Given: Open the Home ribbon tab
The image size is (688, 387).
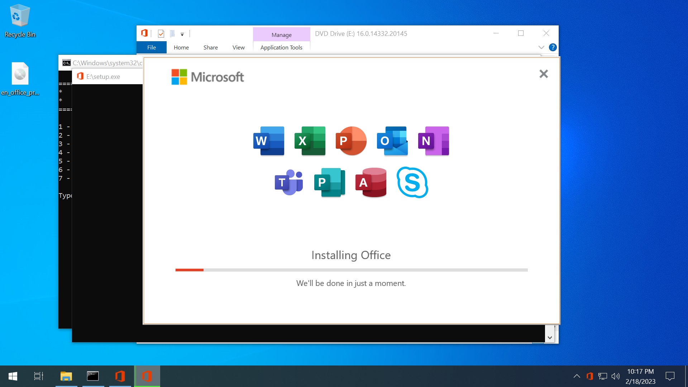Looking at the screenshot, I should coord(181,47).
